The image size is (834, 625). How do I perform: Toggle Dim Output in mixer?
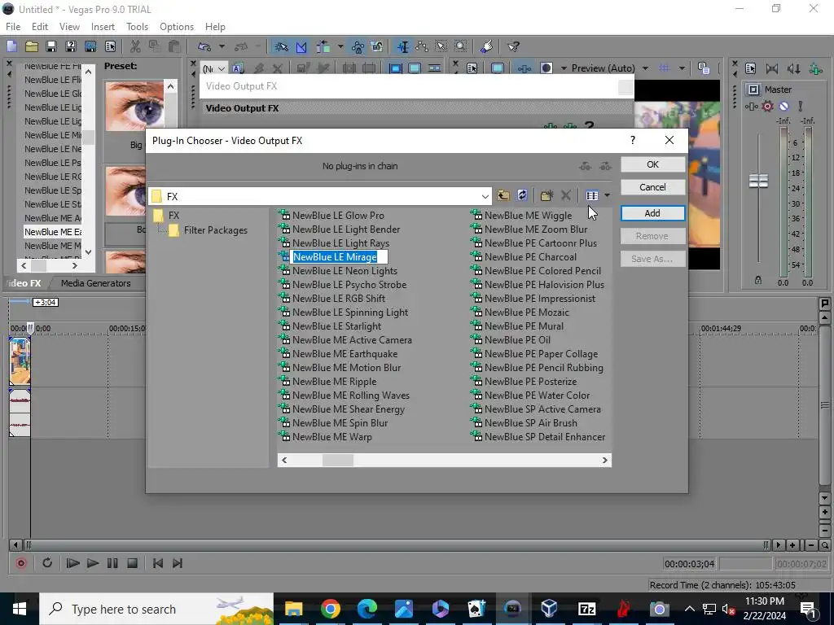(793, 68)
